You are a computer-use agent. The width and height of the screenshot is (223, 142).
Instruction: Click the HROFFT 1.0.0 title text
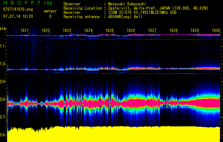point(28,3)
